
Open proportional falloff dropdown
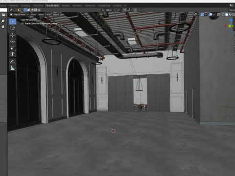click(140, 10)
